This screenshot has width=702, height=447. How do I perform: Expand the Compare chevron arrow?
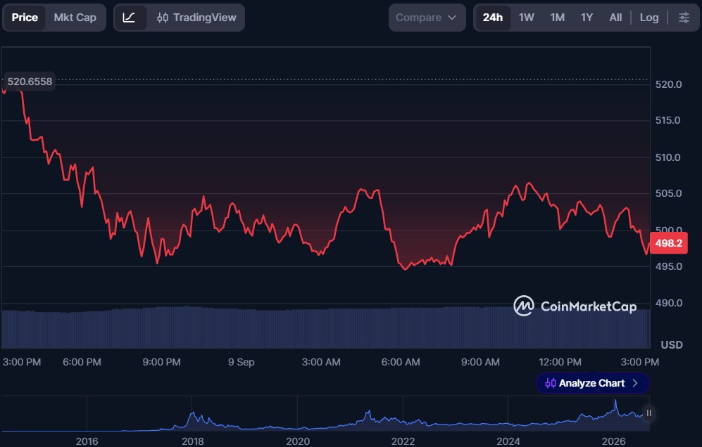[x=452, y=18]
